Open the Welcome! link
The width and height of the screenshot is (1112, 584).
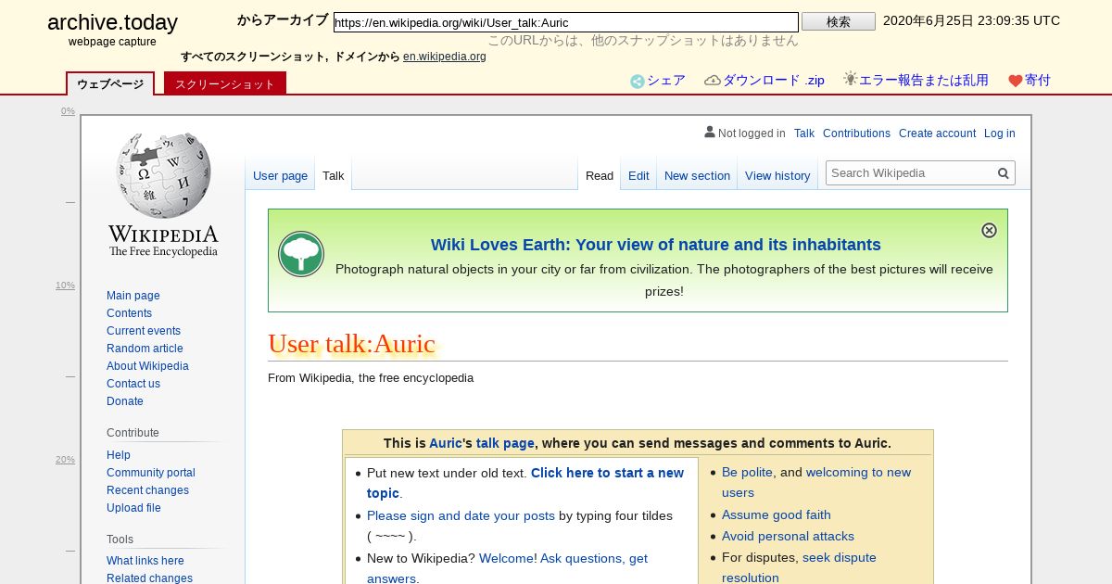pyautogui.click(x=506, y=558)
